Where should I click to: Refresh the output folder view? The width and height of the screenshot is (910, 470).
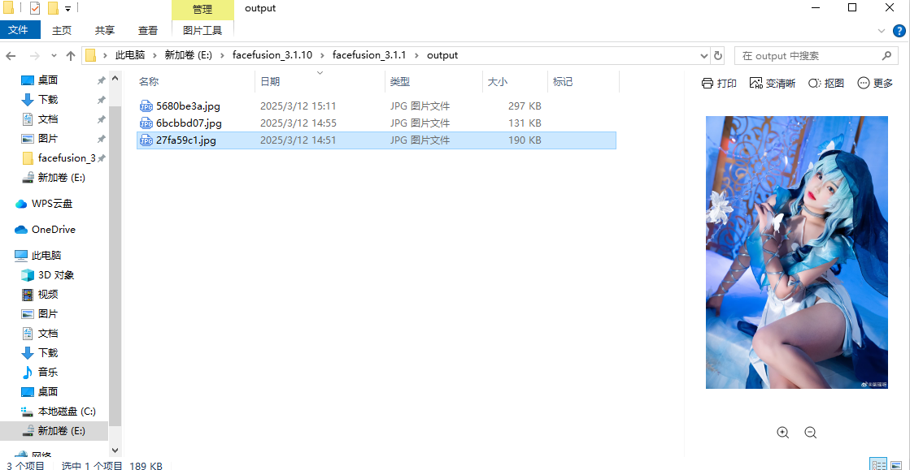pos(718,56)
